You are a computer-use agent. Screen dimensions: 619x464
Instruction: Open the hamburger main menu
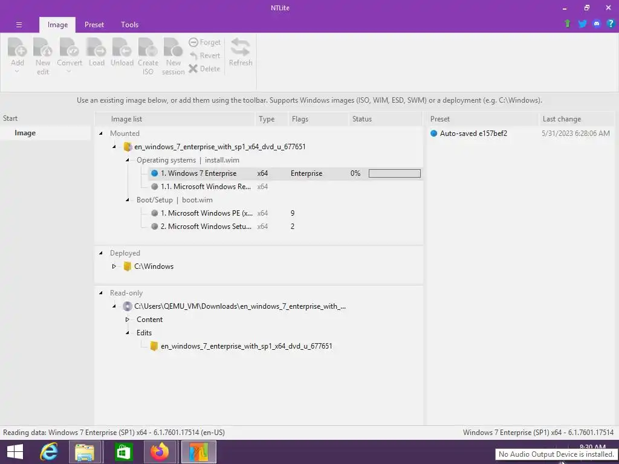(19, 24)
